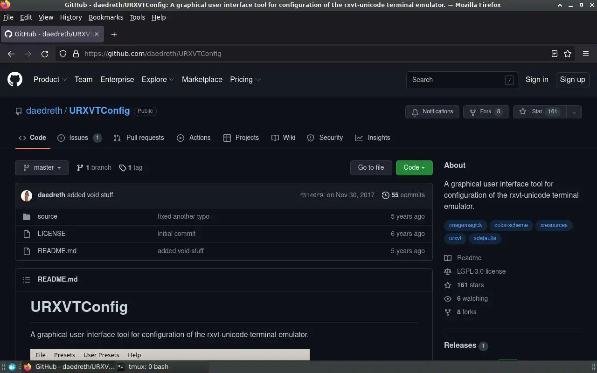Switch to the Projects tab
Screen dimensions: 597x373
pos(241,138)
